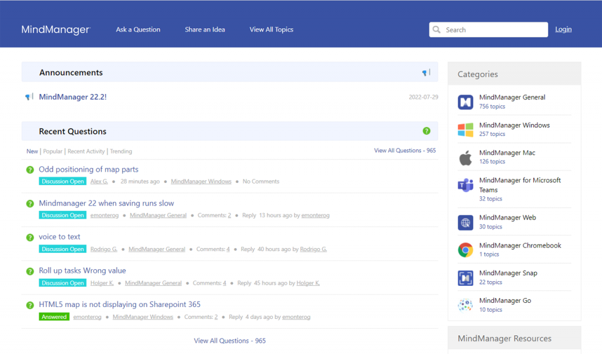
Task: Open Share an Idea in the header
Action: [x=205, y=29]
